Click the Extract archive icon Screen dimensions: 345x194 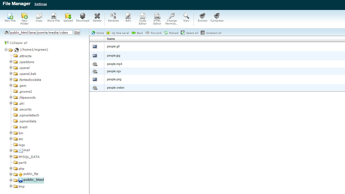click(202, 16)
